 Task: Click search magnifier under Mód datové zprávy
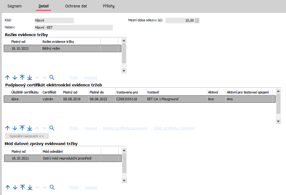(x=52, y=187)
